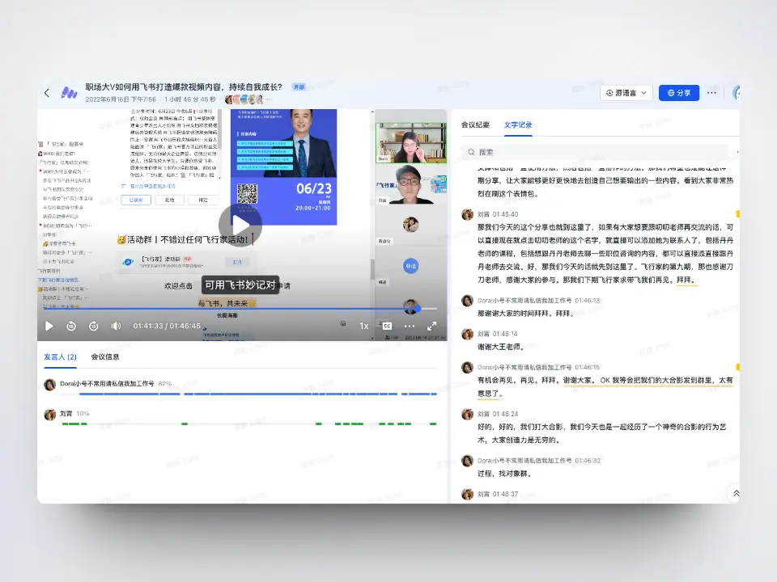Viewport: 777px width, 582px height.
Task: Toggle CC subtitles on the video
Action: [x=387, y=326]
